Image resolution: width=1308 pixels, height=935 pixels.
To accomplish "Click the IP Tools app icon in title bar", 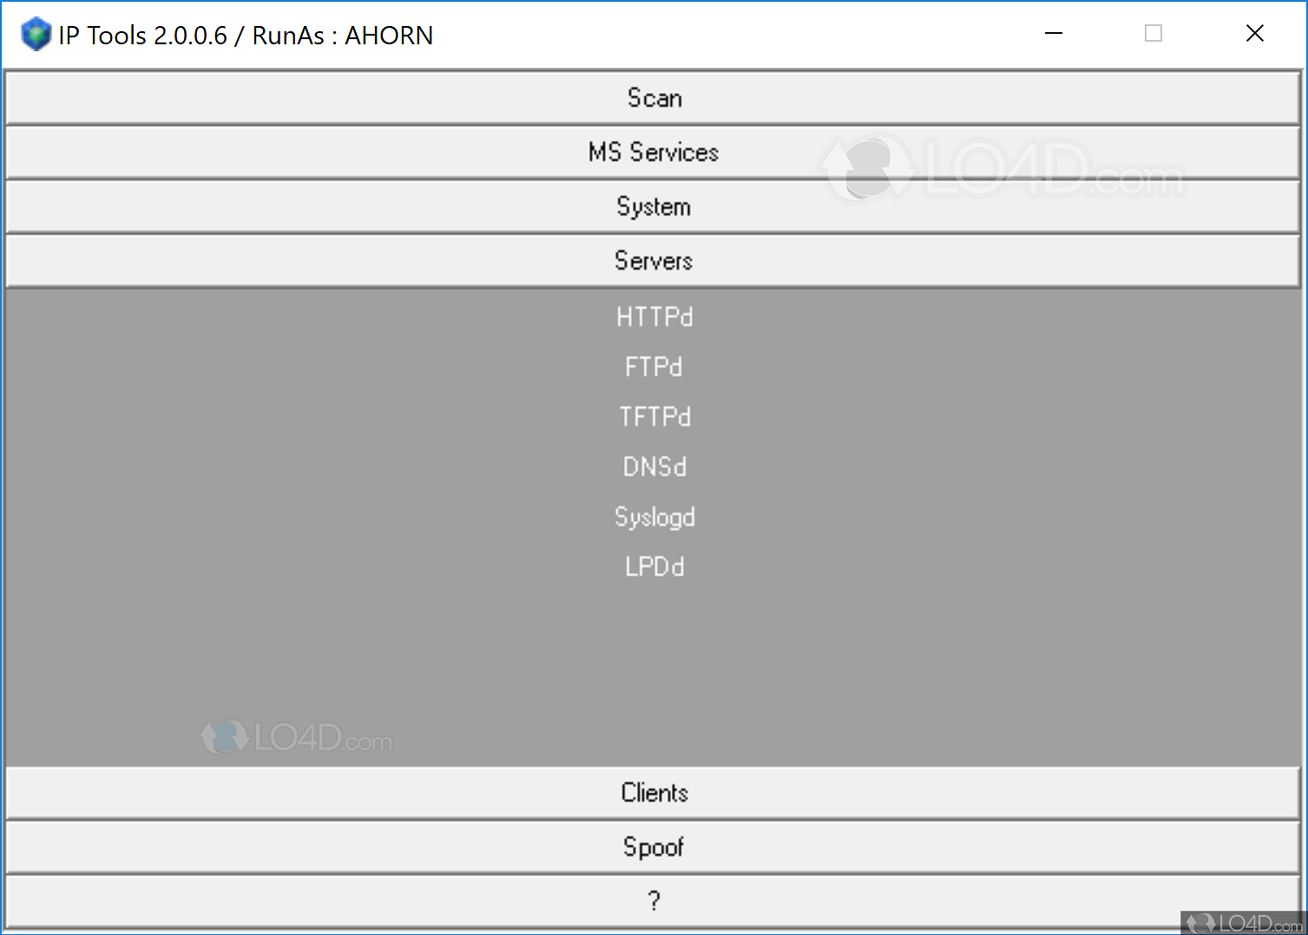I will (x=36, y=35).
